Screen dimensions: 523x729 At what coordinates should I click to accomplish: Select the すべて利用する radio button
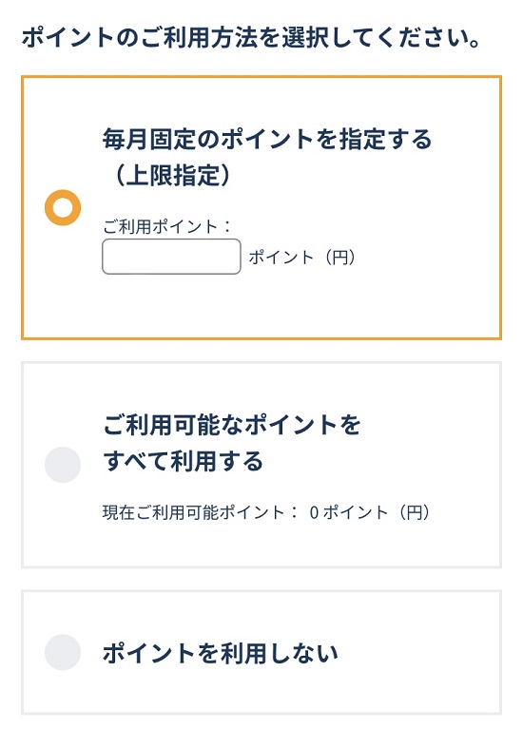[x=63, y=465]
